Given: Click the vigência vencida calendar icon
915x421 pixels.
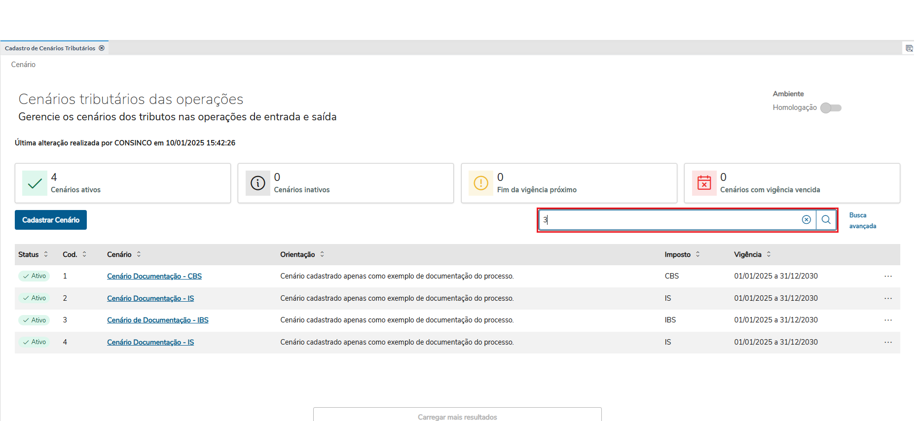Looking at the screenshot, I should [x=704, y=183].
